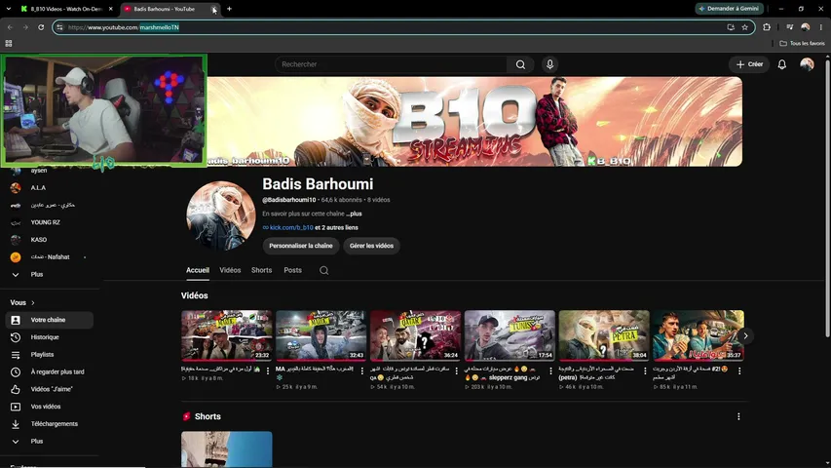Switch to the Posts tab
The height and width of the screenshot is (468, 831).
click(292, 270)
